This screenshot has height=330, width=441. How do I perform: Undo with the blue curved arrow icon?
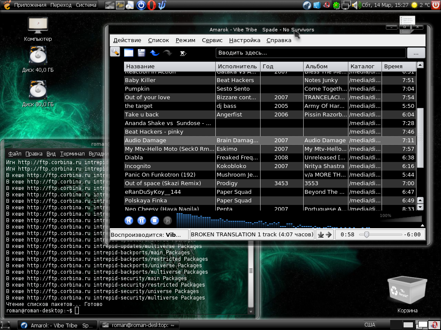[x=155, y=52]
